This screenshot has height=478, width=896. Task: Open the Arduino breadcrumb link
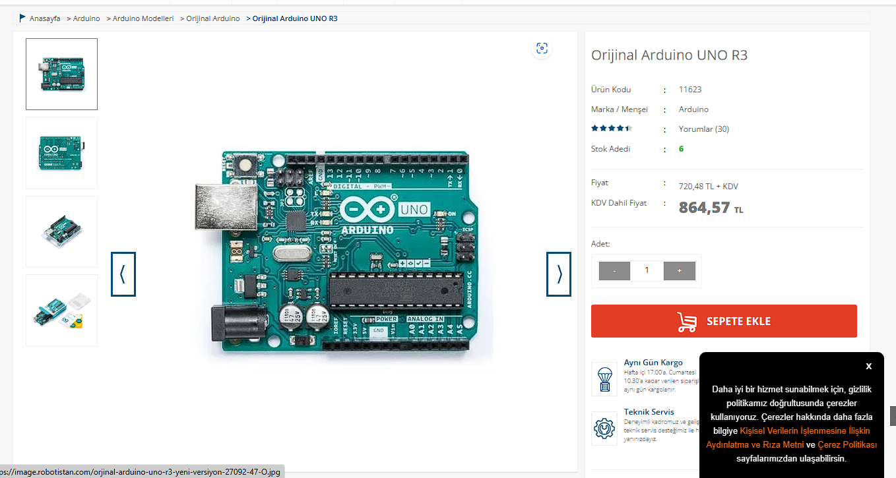tap(86, 18)
